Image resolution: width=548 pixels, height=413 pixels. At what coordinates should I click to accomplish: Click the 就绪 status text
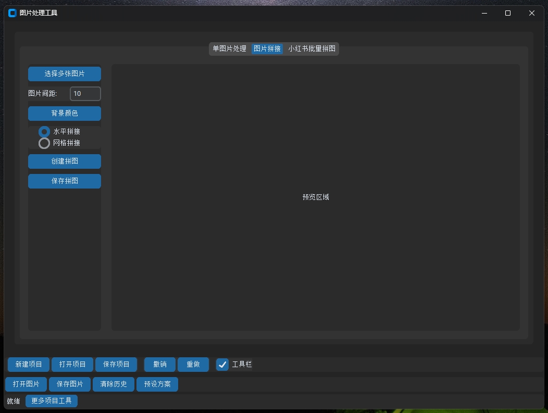tap(13, 401)
